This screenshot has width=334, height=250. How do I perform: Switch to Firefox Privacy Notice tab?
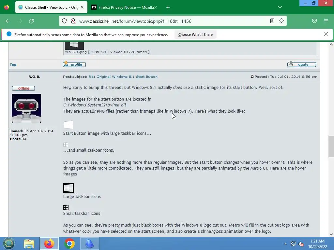click(124, 7)
